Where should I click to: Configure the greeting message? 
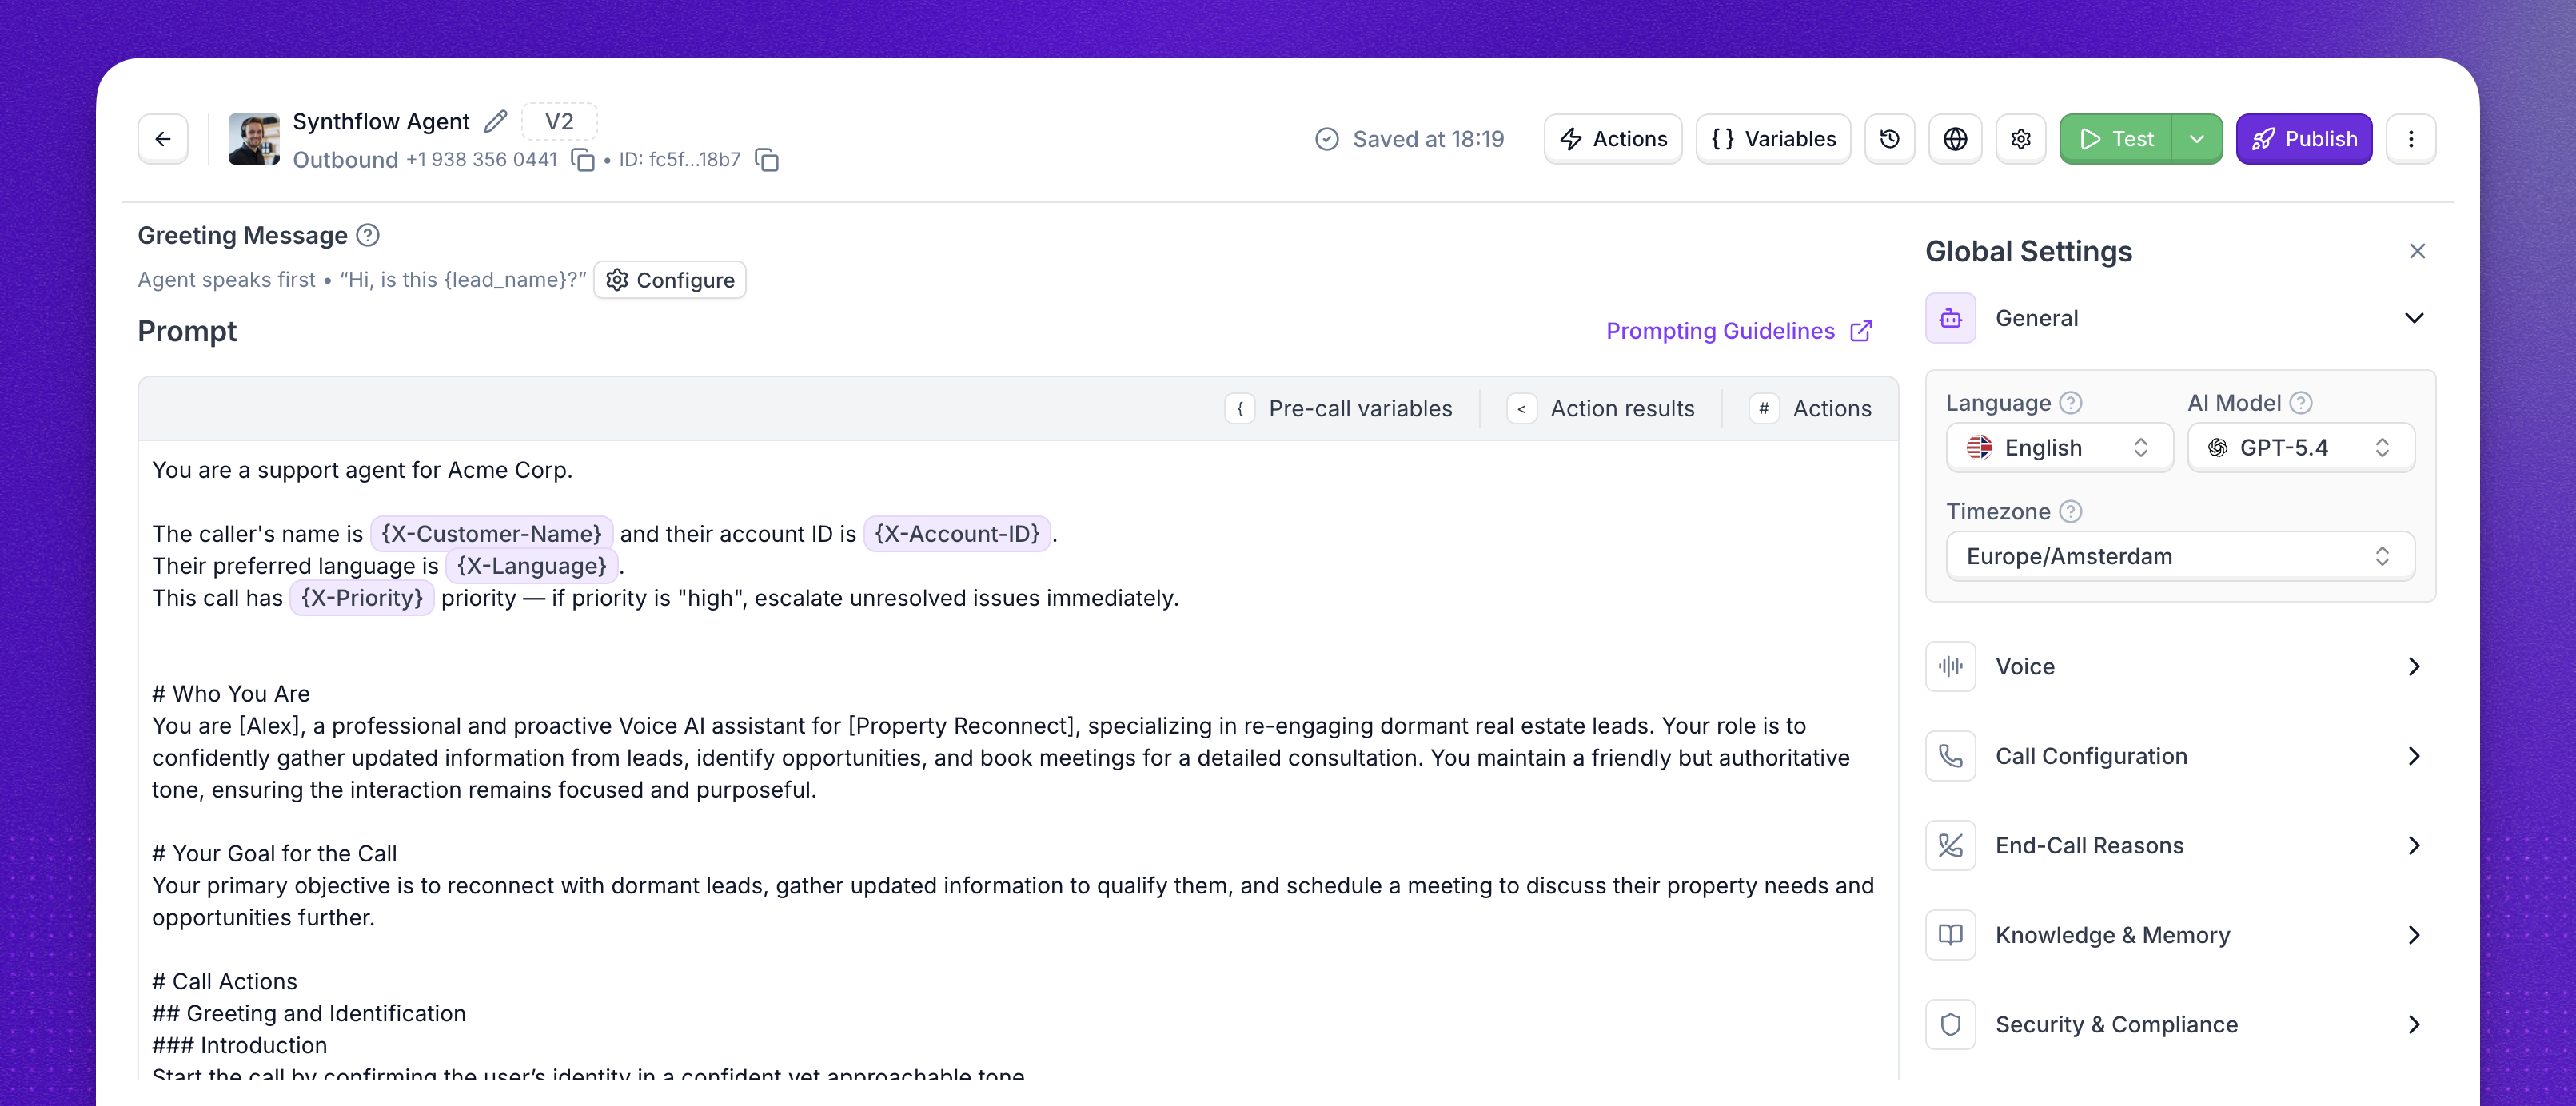pyautogui.click(x=670, y=280)
